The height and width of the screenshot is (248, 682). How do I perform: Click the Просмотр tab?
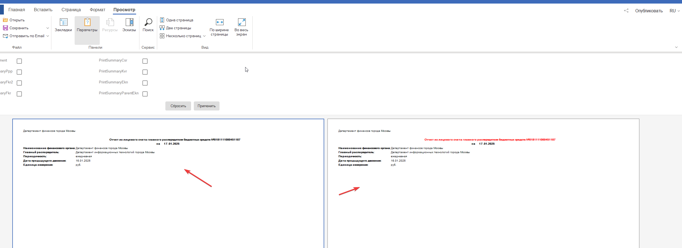124,10
